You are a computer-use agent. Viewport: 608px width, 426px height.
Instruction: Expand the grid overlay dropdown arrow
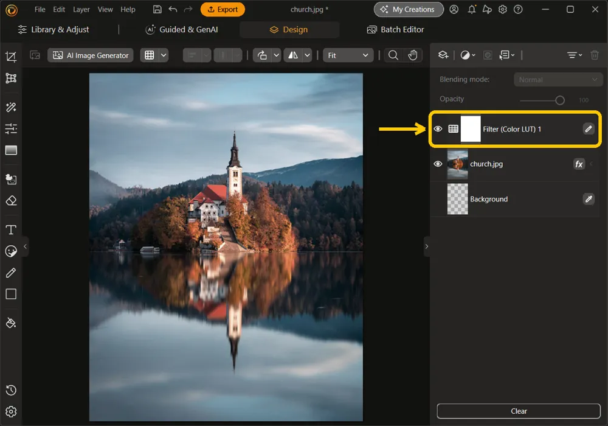pos(164,55)
